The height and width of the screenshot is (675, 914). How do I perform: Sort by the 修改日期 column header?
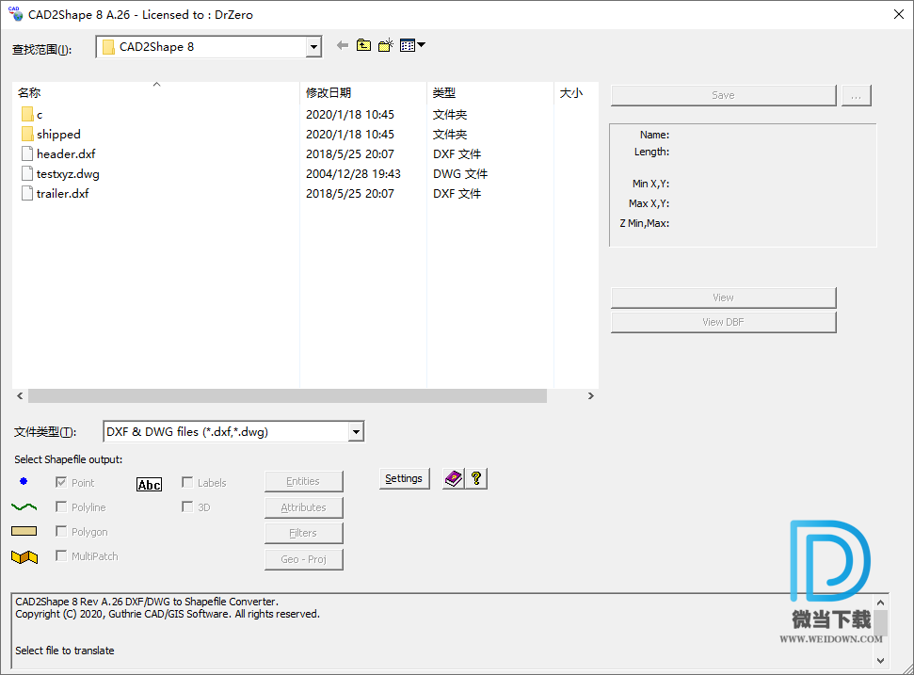tap(363, 92)
